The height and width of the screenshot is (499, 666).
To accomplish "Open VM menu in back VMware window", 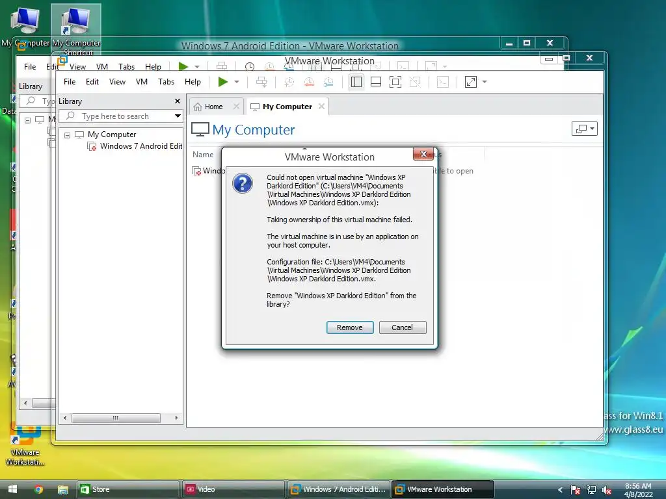I will (x=102, y=67).
